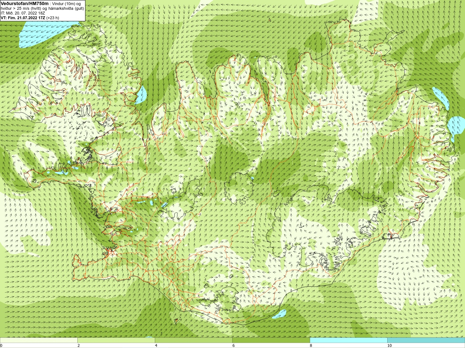Click the legend label '2'
The image size is (465, 348).
[79, 345]
